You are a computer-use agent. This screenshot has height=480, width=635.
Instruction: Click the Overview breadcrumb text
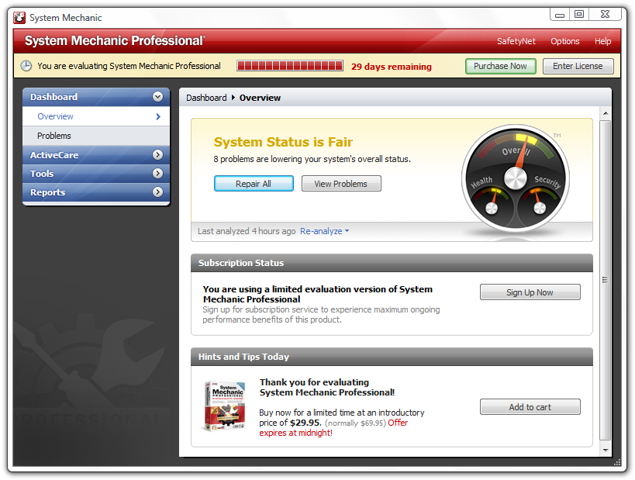[x=260, y=98]
